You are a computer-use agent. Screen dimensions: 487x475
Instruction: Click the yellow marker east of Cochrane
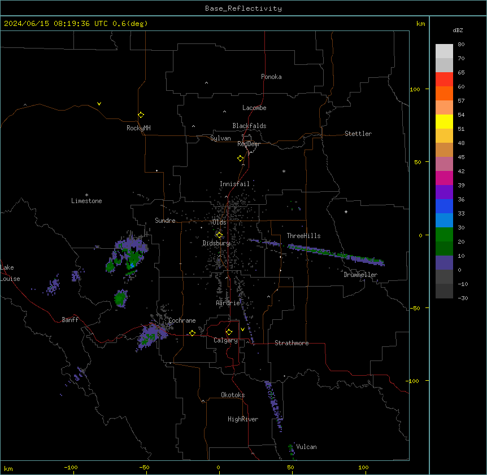(192, 333)
